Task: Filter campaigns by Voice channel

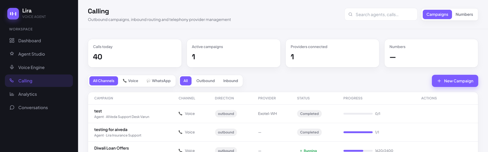Action: [x=130, y=81]
